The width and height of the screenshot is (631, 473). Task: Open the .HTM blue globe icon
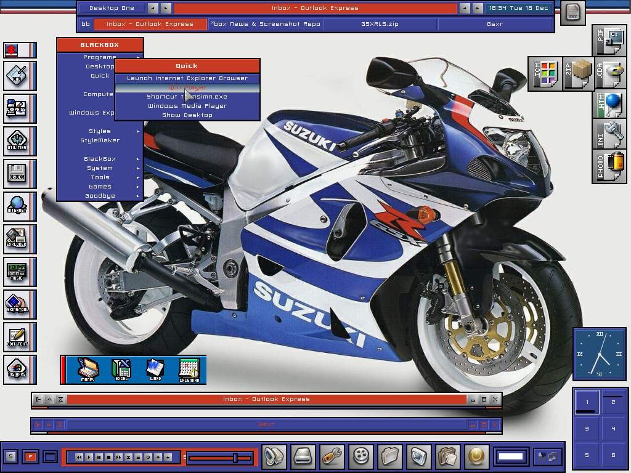[609, 105]
